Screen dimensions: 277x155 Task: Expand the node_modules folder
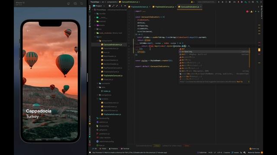coord(95,33)
